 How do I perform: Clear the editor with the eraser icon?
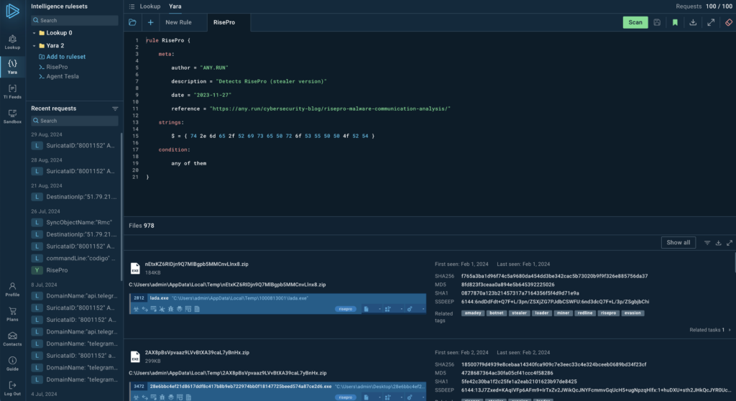click(728, 22)
